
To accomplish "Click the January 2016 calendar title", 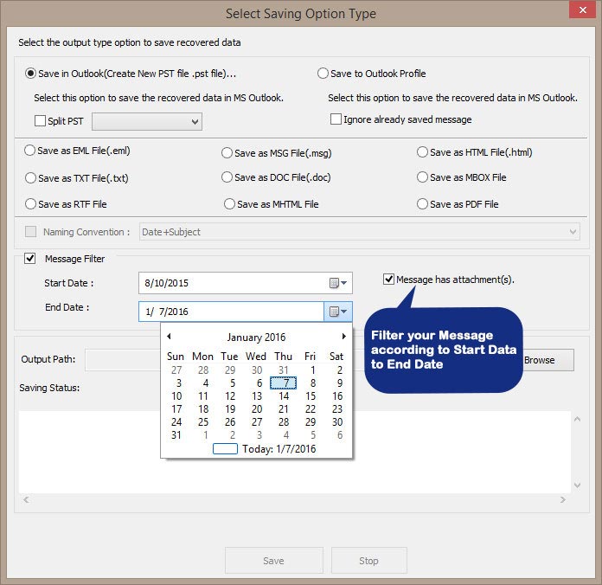I will coord(256,337).
